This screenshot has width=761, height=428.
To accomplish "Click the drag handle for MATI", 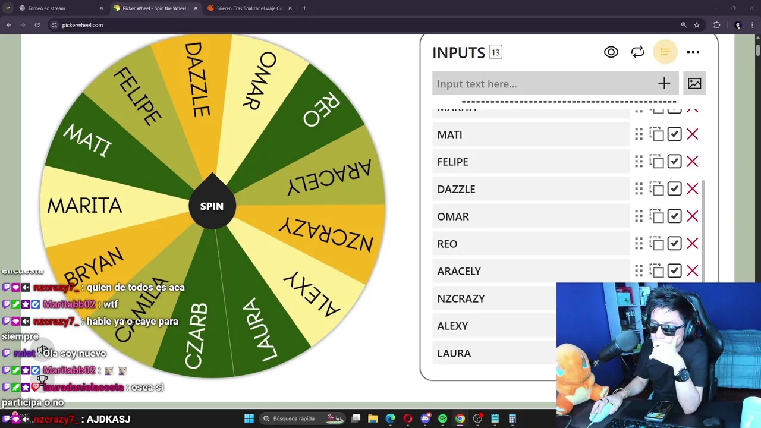I will [639, 134].
